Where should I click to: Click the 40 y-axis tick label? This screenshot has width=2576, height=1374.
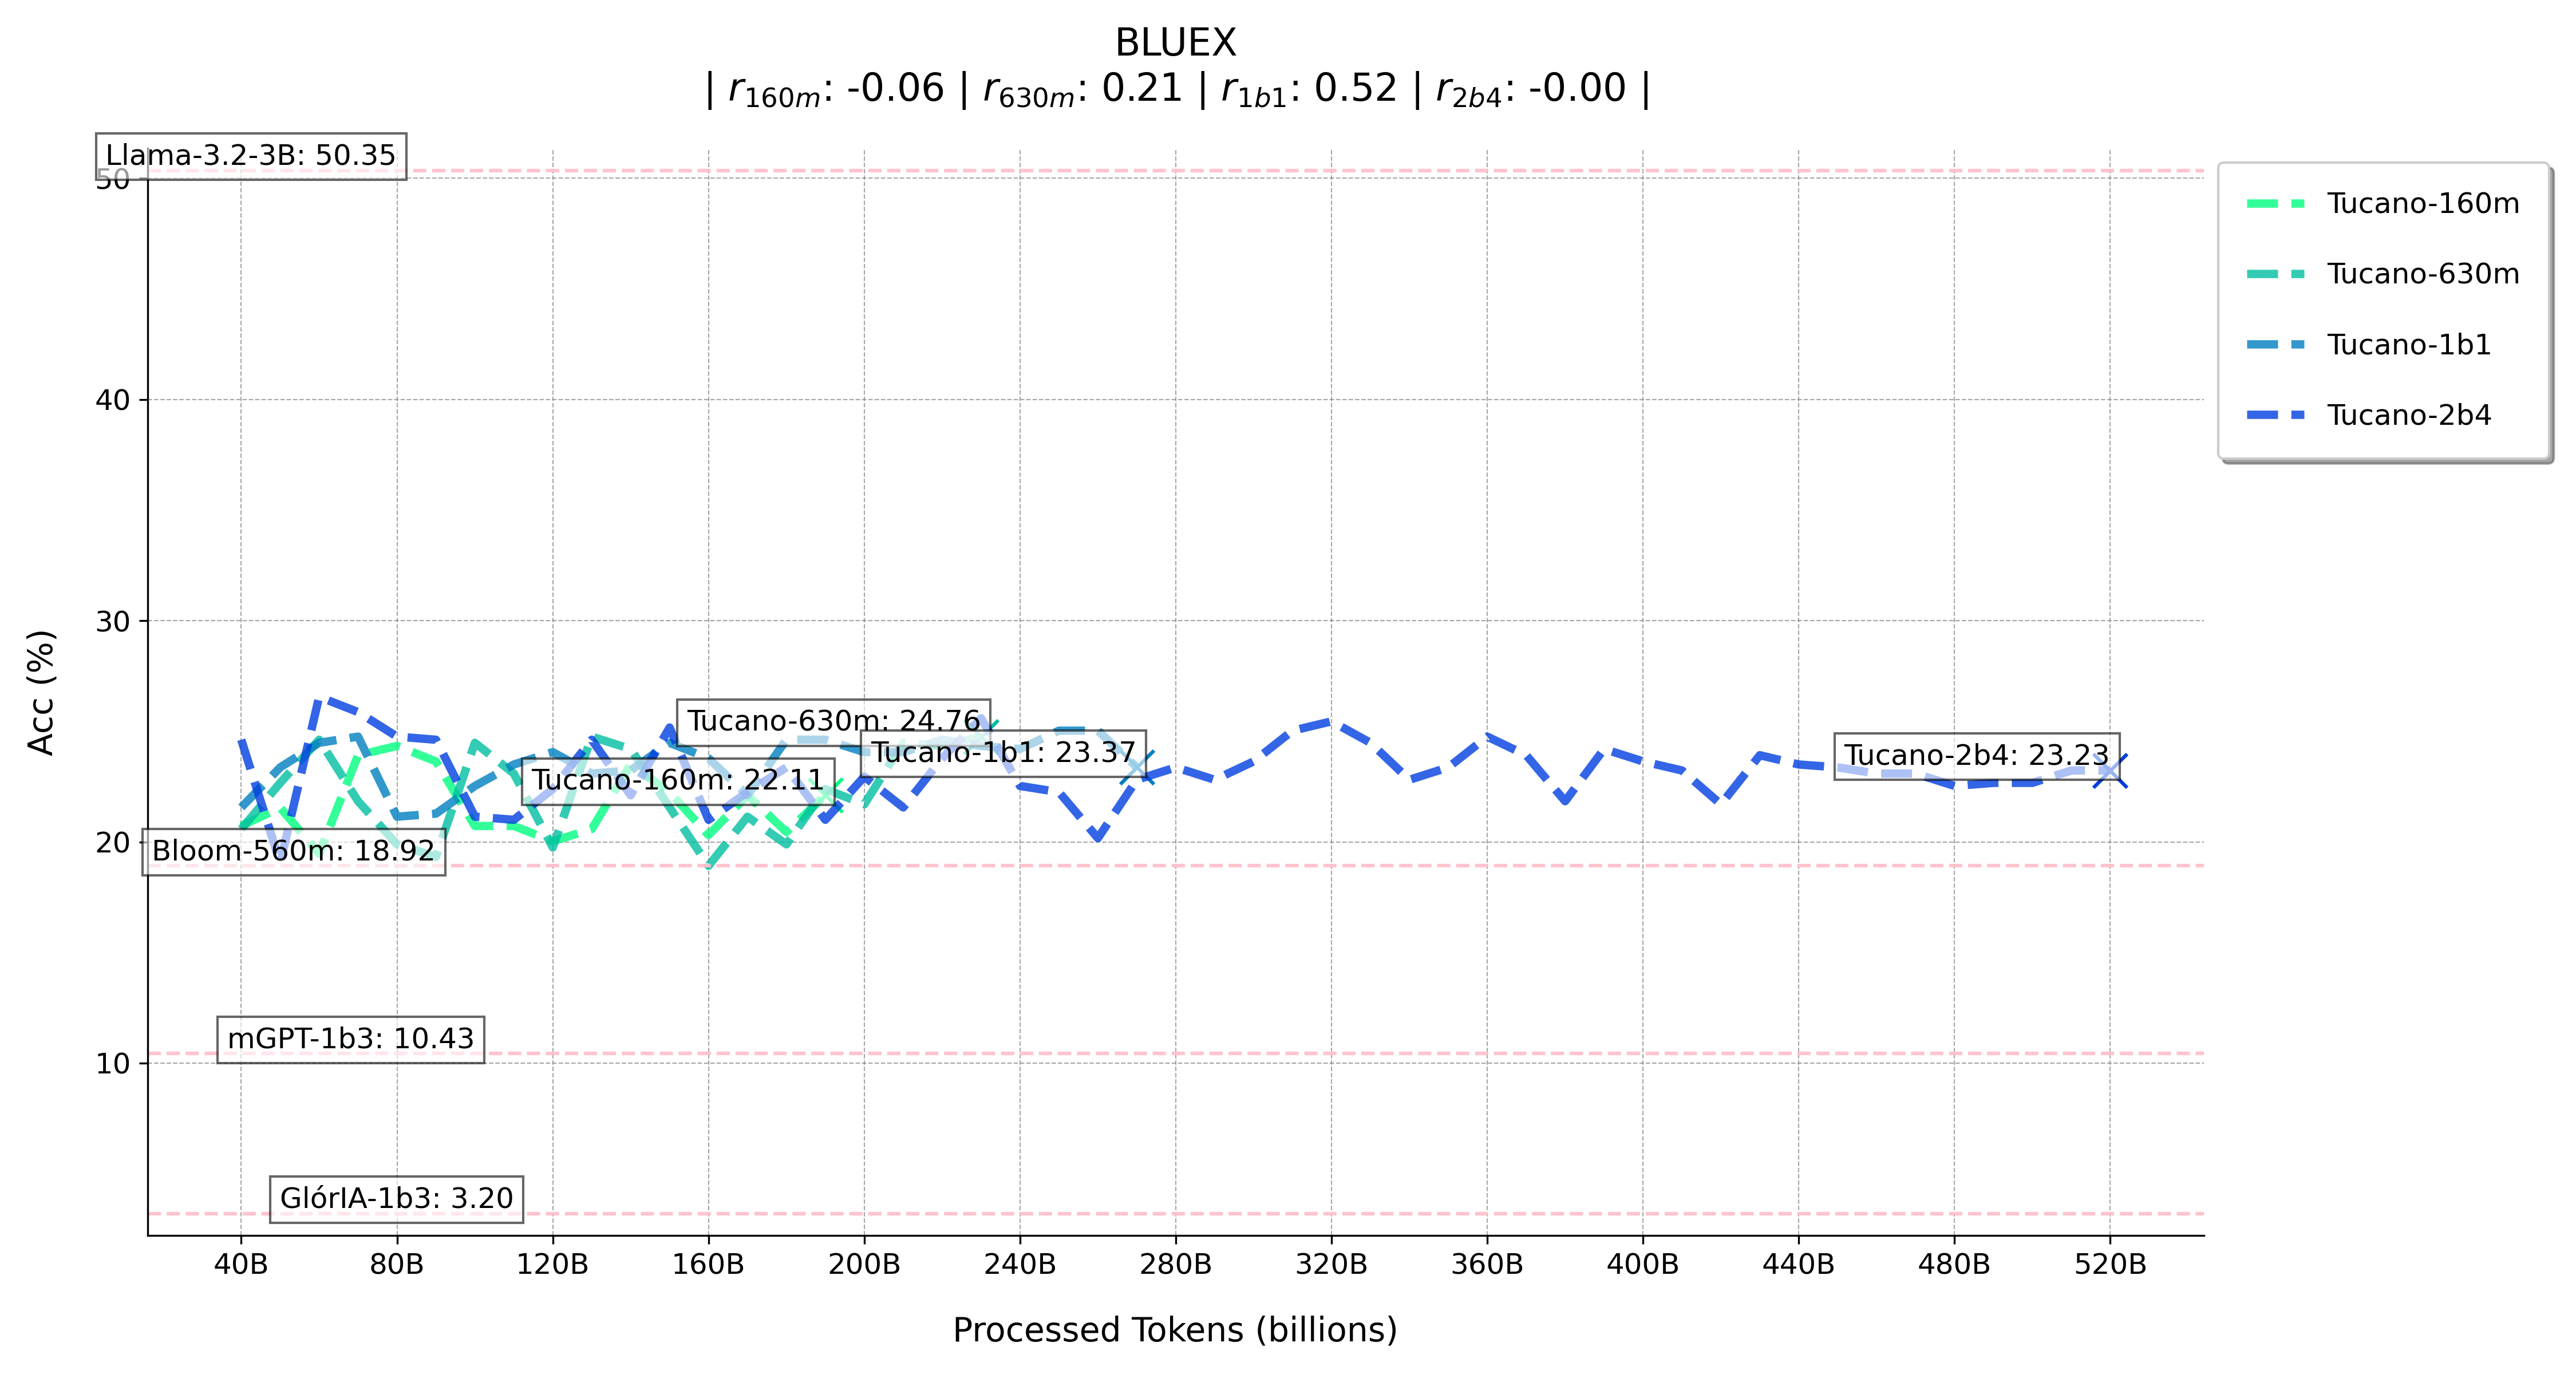pos(113,400)
